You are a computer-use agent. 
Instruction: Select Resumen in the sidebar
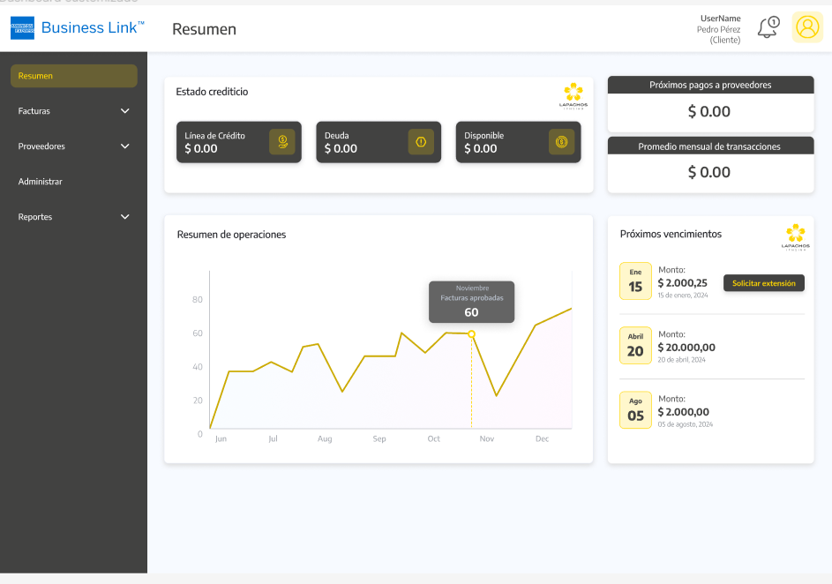pos(74,76)
